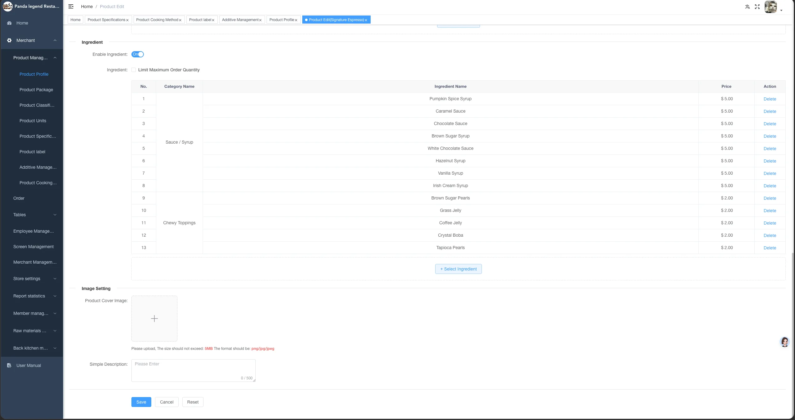Click the Home dashboard sidebar icon

click(x=9, y=23)
